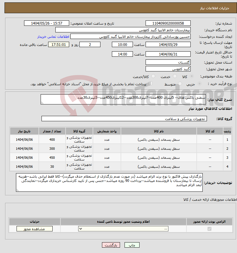Click the ردیف column header
This screenshot has height=253, width=237.
tap(227, 131)
